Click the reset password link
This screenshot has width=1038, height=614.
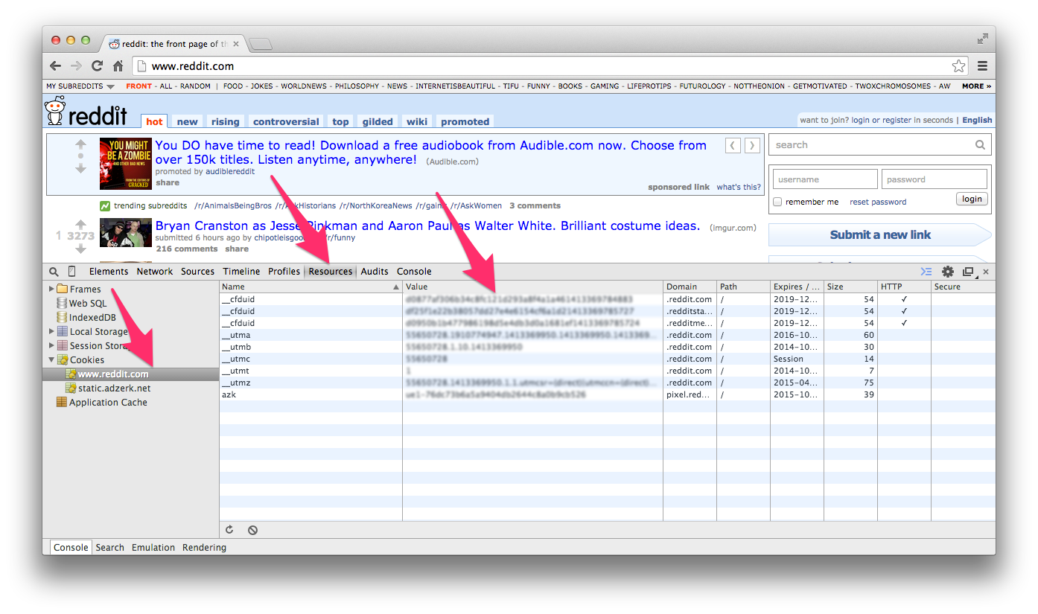[x=878, y=202]
